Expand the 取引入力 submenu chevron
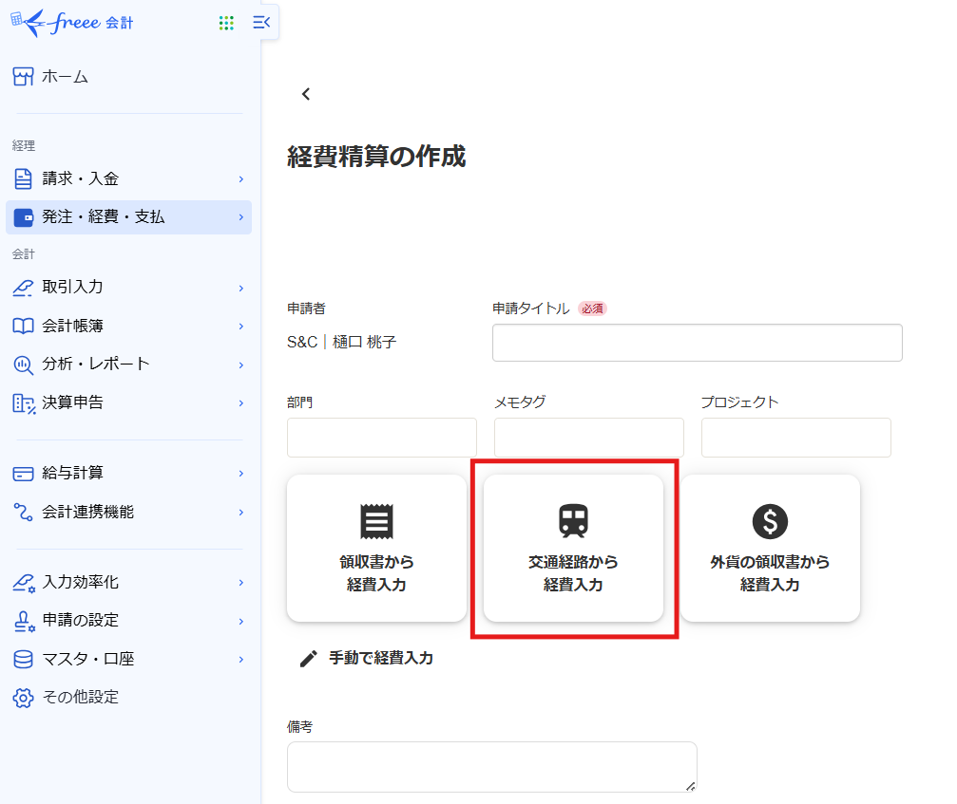This screenshot has width=957, height=804. point(241,288)
